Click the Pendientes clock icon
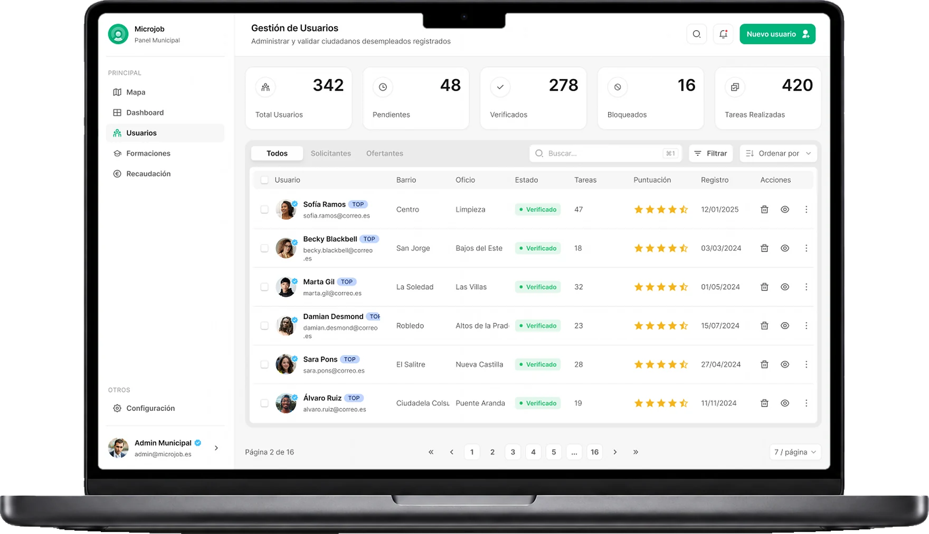 383,87
